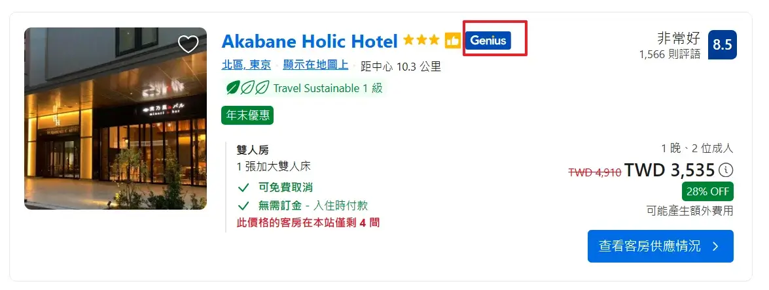Click the 非常好 rating label
The height and width of the screenshot is (290, 769).
679,38
